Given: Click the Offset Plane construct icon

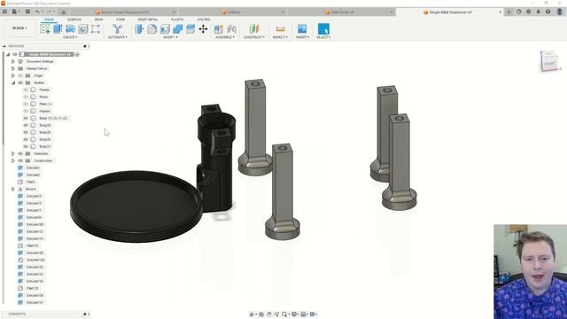Looking at the screenshot, I should [x=254, y=29].
